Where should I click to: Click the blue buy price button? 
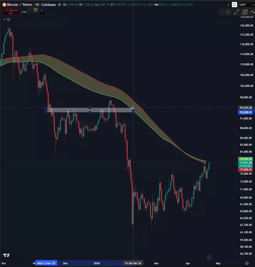tap(37, 12)
